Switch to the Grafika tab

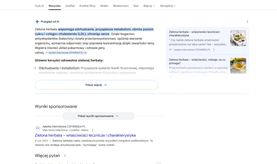click(70, 6)
